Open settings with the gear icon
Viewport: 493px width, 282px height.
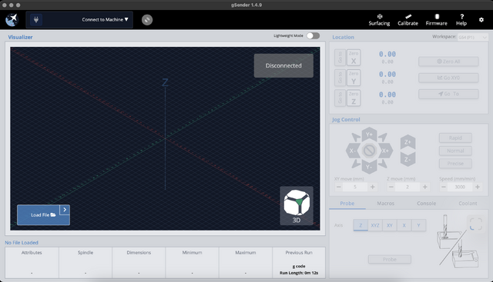pos(481,20)
